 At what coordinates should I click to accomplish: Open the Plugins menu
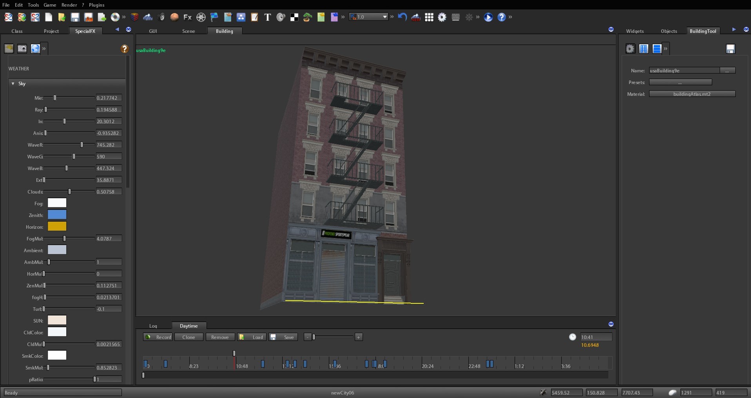tap(96, 5)
